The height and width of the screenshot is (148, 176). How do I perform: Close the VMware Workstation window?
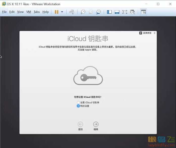[x=170, y=4]
